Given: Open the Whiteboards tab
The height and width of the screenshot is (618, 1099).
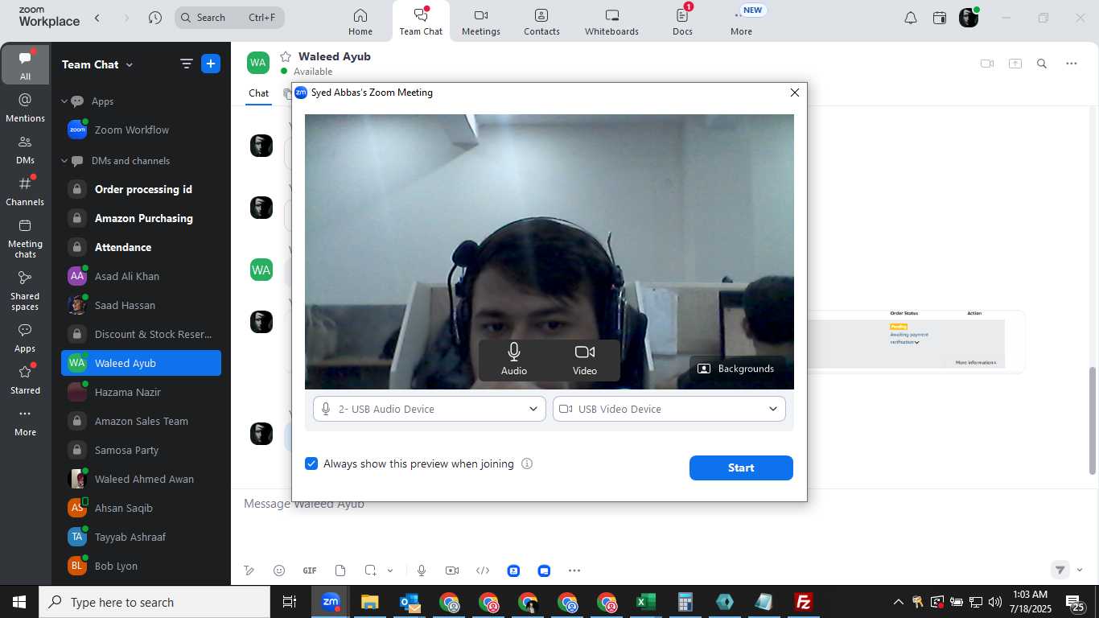Looking at the screenshot, I should point(611,22).
